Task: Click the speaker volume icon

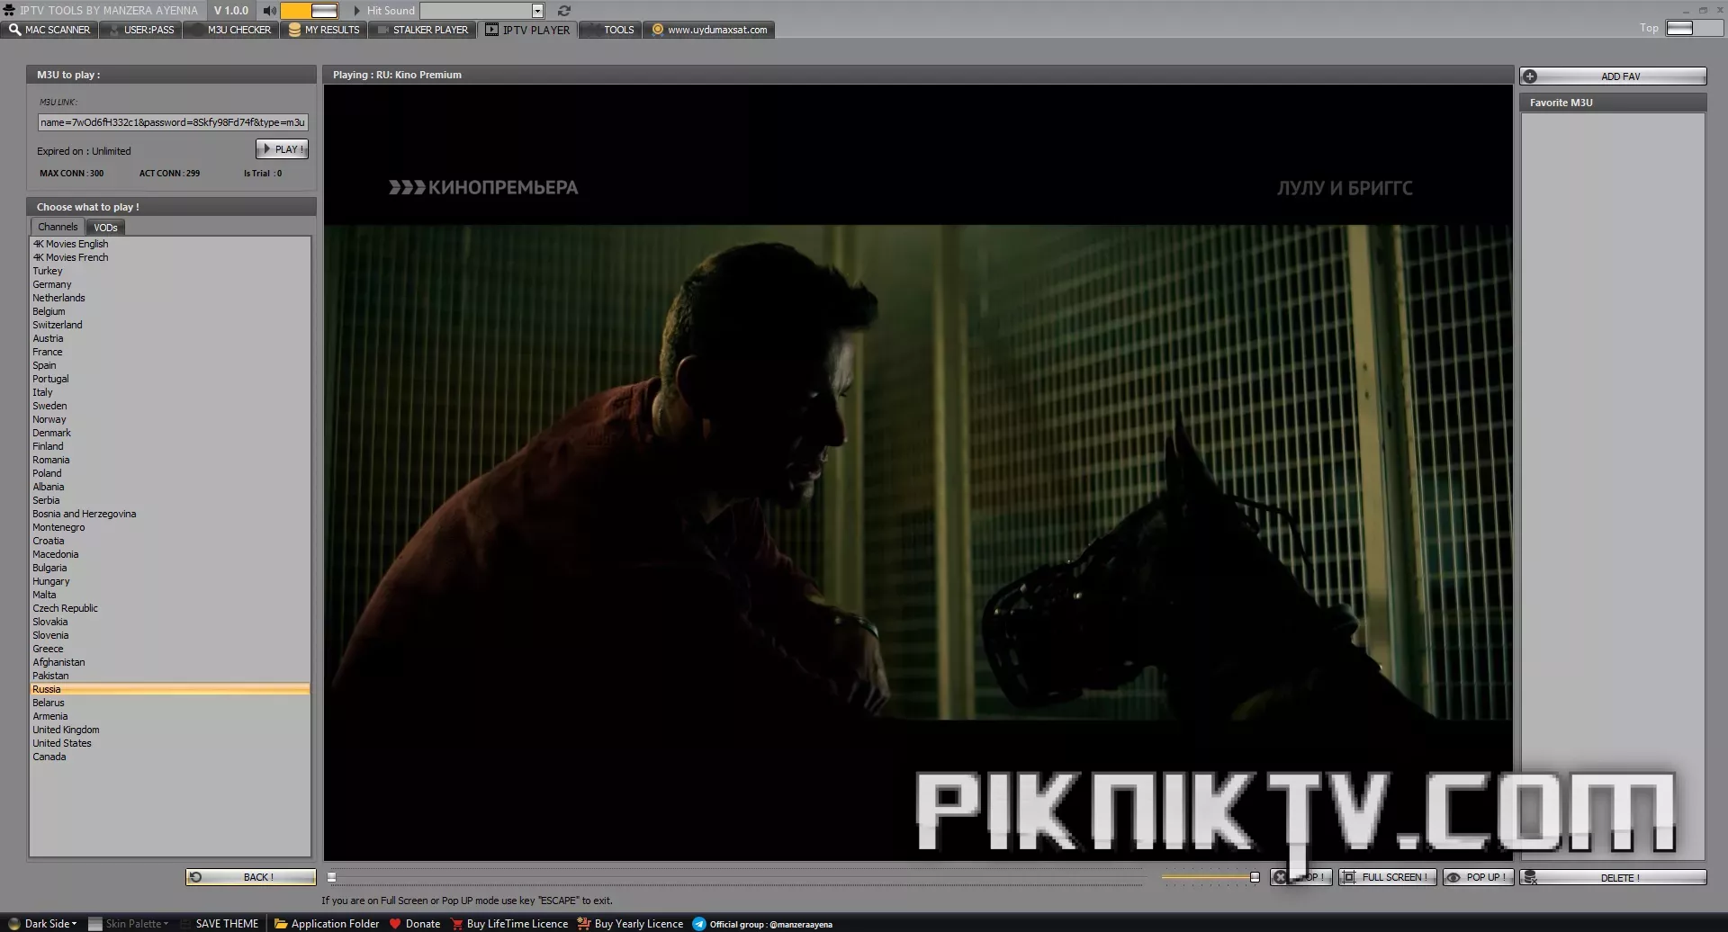Action: point(269,11)
